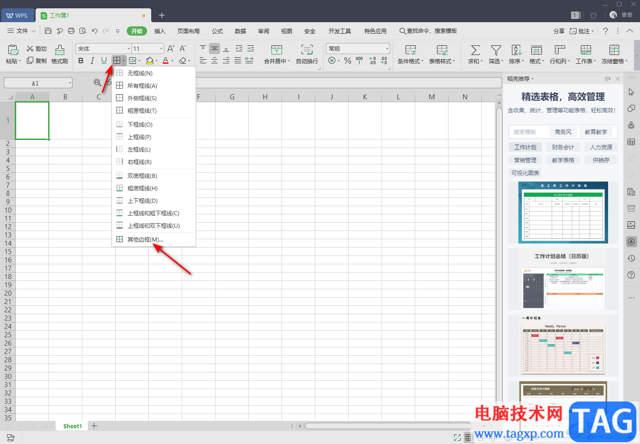This screenshot has width=640, height=444.
Task: Open 其他边框(M)... dialog
Action: [x=154, y=239]
